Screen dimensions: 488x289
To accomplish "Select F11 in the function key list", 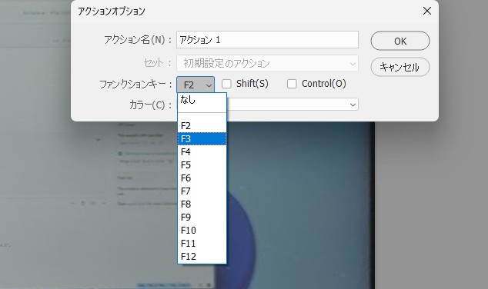I will (202, 244).
